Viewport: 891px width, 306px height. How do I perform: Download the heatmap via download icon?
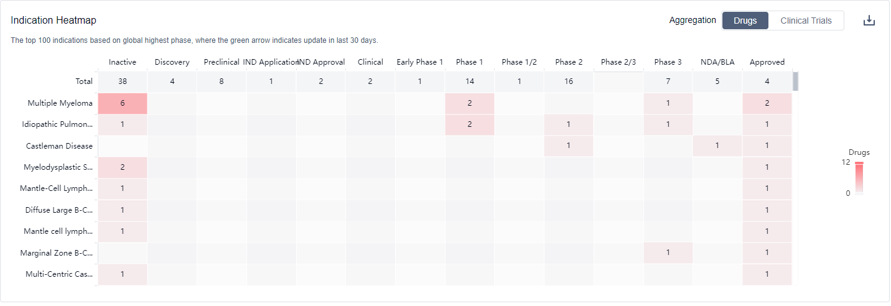869,21
